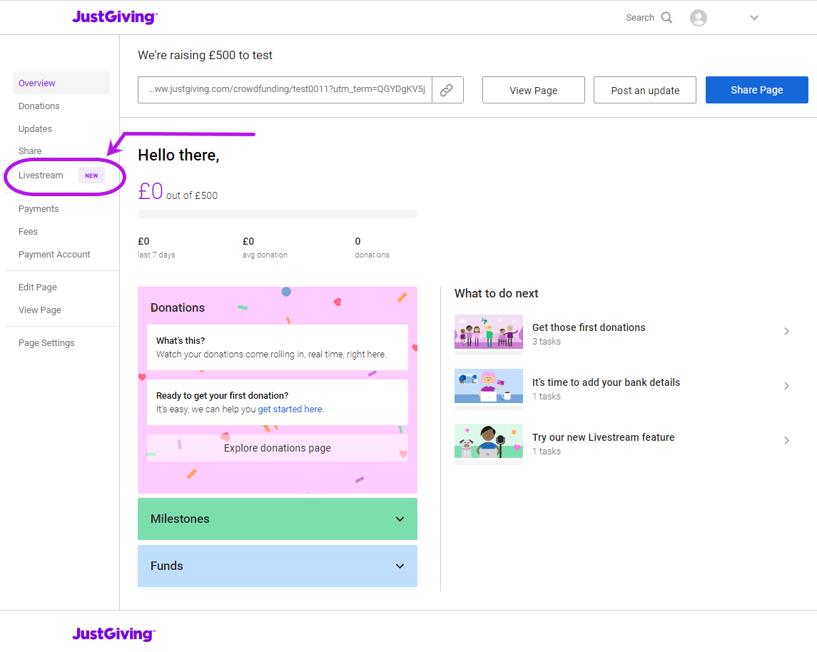Screen dimensions: 817x652
Task: Click chevron beside Livestream feature task
Action: click(787, 441)
